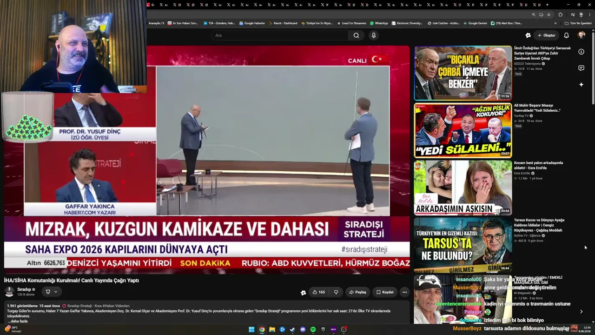Image resolution: width=595 pixels, height=335 pixels.
Task: Open the Parrot - Dashboard bookmark
Action: (x=283, y=23)
